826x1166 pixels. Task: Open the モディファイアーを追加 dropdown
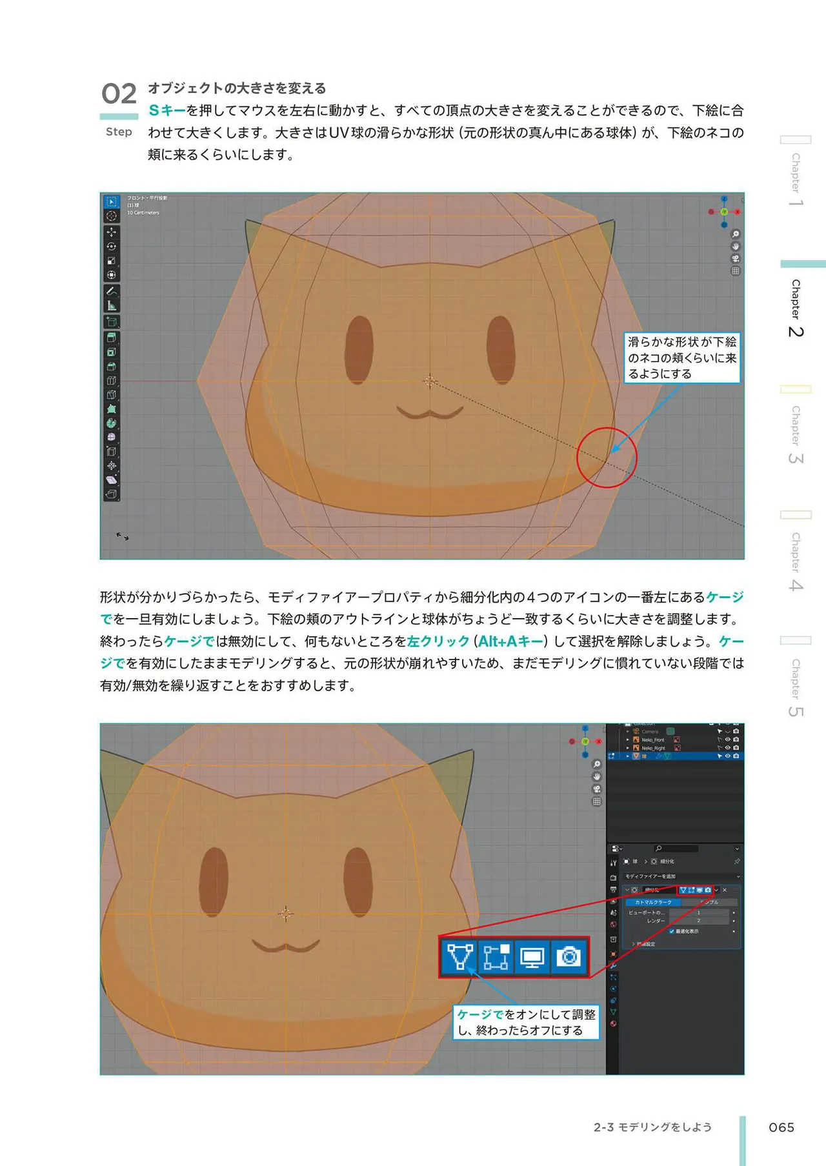click(682, 876)
